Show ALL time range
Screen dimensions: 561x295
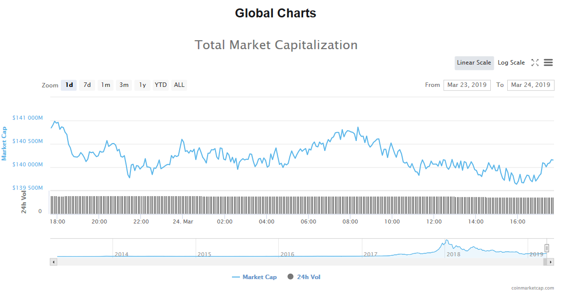coord(179,85)
